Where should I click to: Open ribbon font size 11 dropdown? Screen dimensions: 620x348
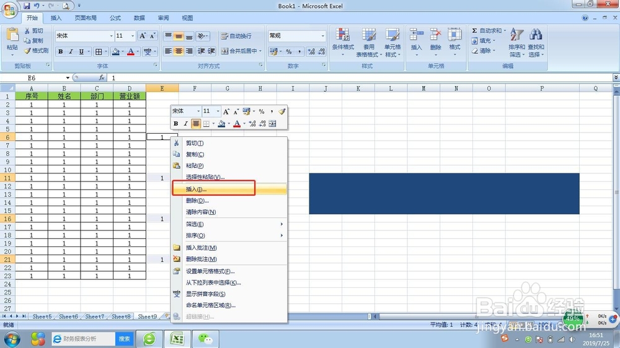[x=133, y=36]
